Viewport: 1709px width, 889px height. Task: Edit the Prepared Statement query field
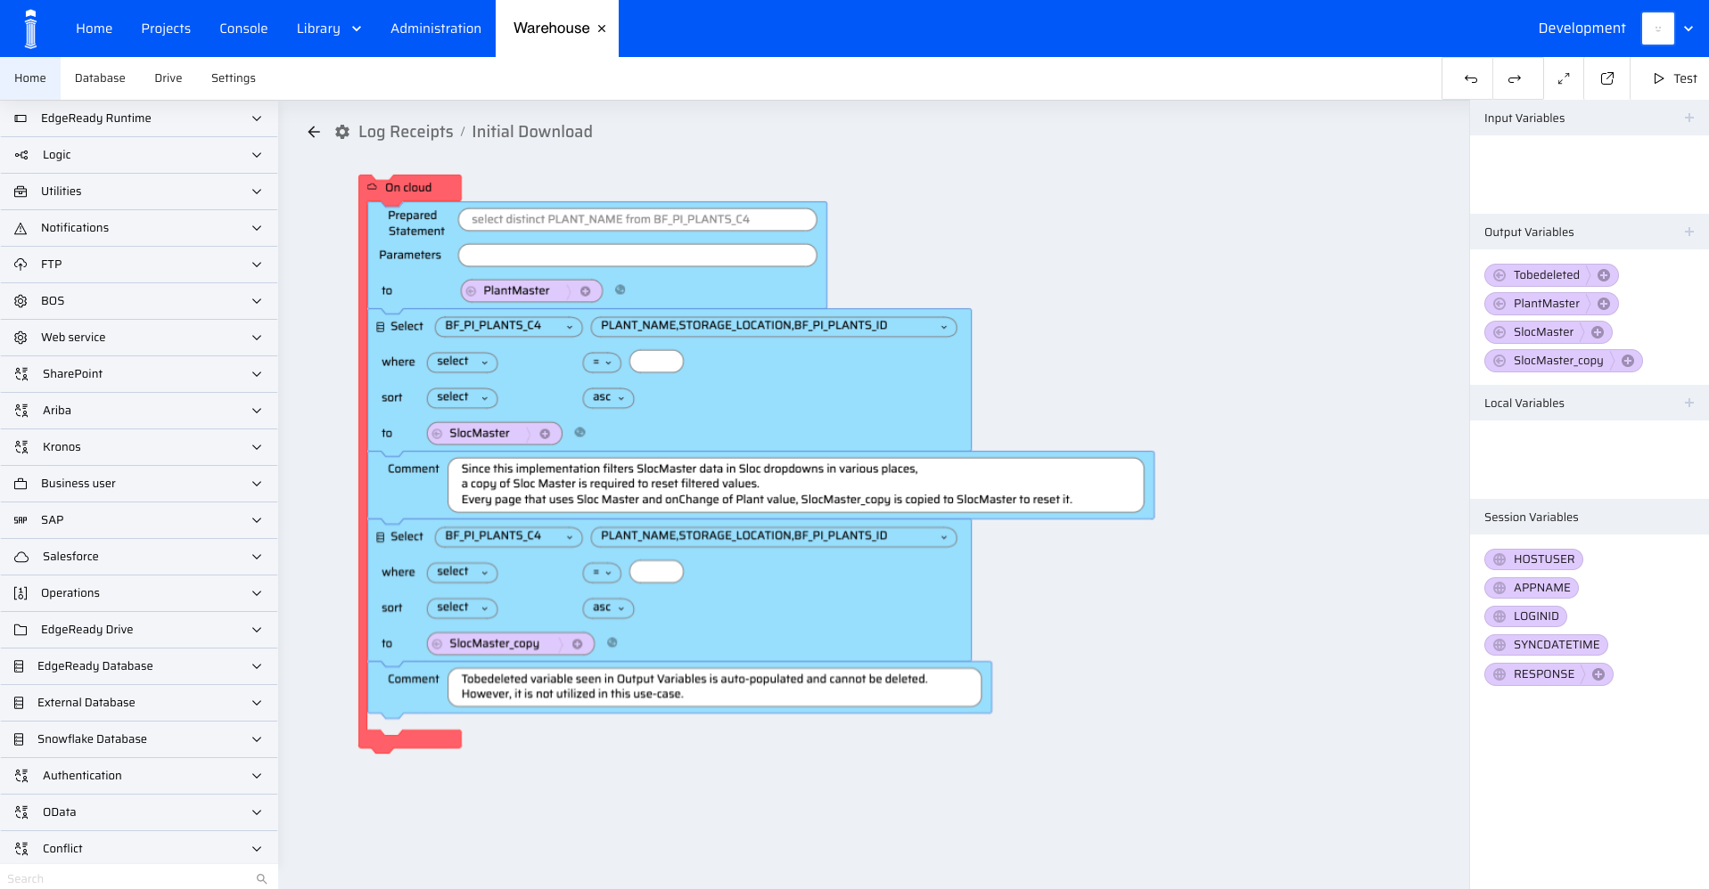tap(637, 219)
